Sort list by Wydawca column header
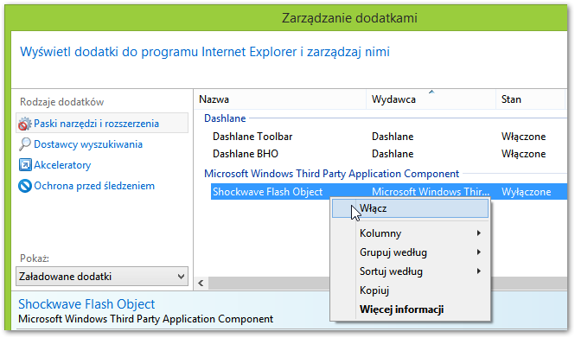 431,99
